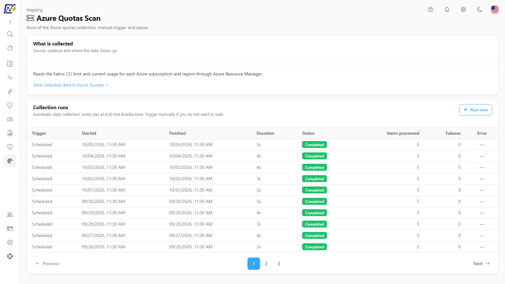Open header settings gear icon

pyautogui.click(x=463, y=9)
